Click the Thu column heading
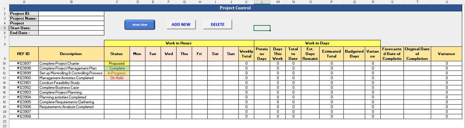This screenshot has width=465, height=128. point(184,54)
